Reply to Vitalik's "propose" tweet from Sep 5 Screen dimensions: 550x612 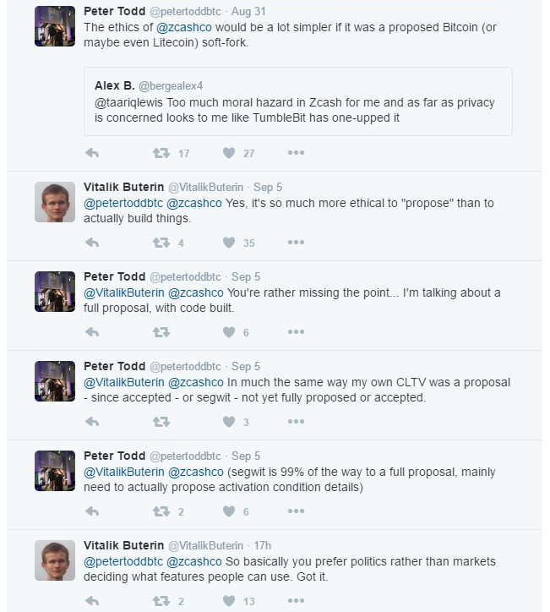click(92, 243)
